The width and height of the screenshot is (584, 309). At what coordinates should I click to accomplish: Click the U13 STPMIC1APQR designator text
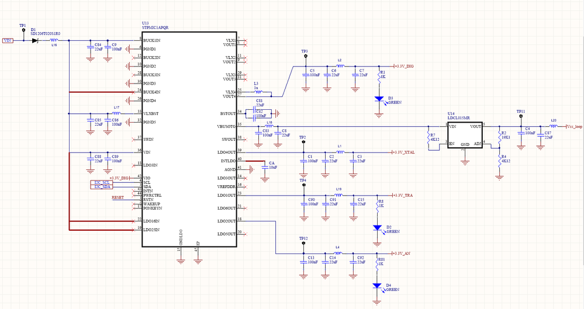pyautogui.click(x=155, y=25)
